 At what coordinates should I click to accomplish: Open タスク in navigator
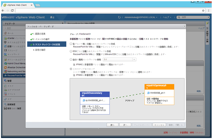pos(9,86)
